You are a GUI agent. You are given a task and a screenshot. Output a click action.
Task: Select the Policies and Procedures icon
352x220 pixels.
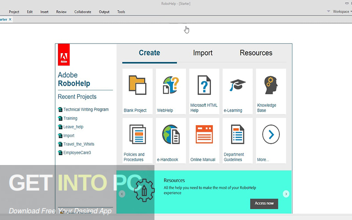[137, 134]
